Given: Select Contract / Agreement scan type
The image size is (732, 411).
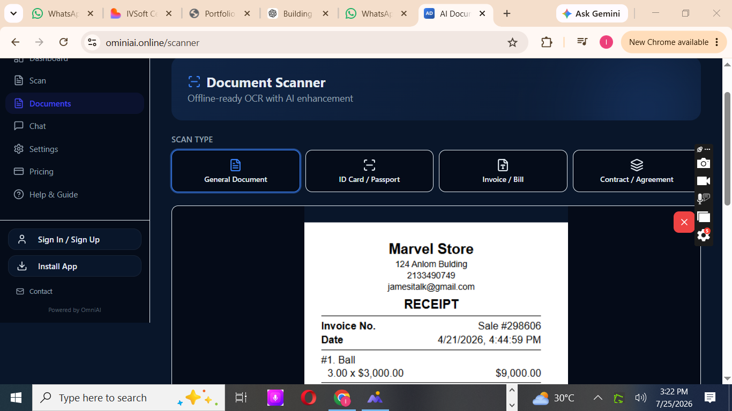Looking at the screenshot, I should coord(637,171).
